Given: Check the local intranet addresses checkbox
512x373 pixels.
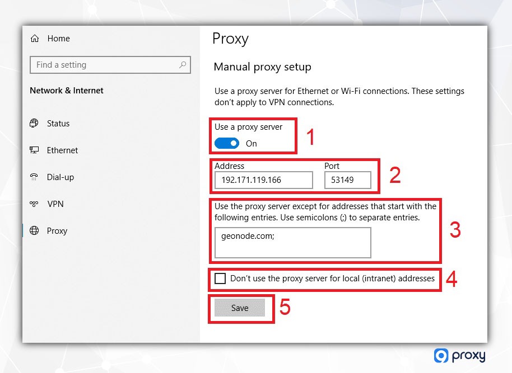Looking at the screenshot, I should (220, 278).
